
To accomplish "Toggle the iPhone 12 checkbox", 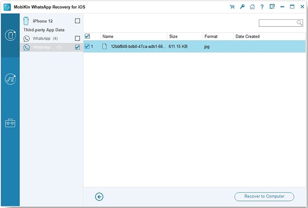I will click(x=77, y=21).
